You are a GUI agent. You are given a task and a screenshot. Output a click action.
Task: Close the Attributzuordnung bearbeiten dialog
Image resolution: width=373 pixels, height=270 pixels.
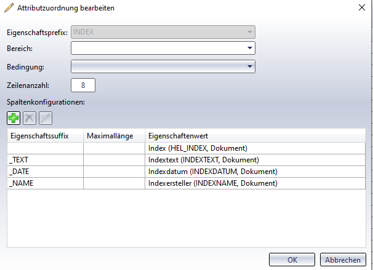[x=361, y=8]
